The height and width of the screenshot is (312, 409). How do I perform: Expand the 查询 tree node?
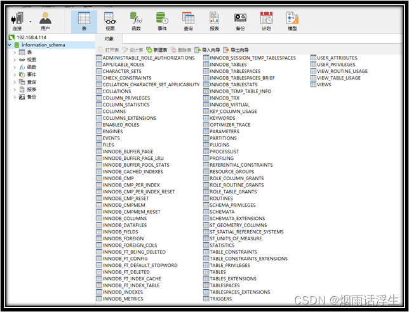[x=15, y=82]
